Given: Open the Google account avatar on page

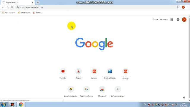Looking at the screenshot, I should 184,20.
